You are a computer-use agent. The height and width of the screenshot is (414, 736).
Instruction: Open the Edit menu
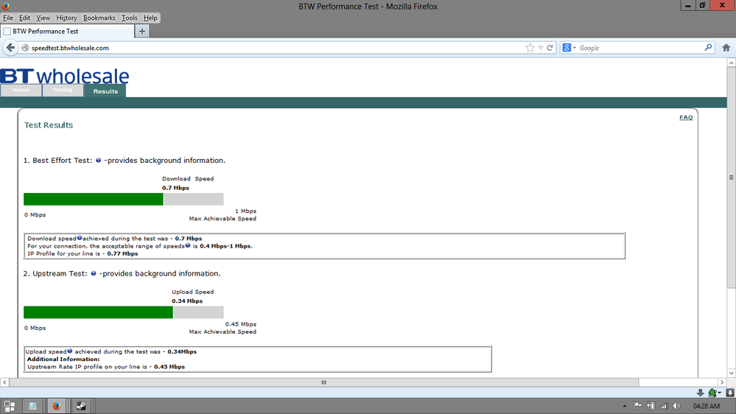click(x=24, y=18)
